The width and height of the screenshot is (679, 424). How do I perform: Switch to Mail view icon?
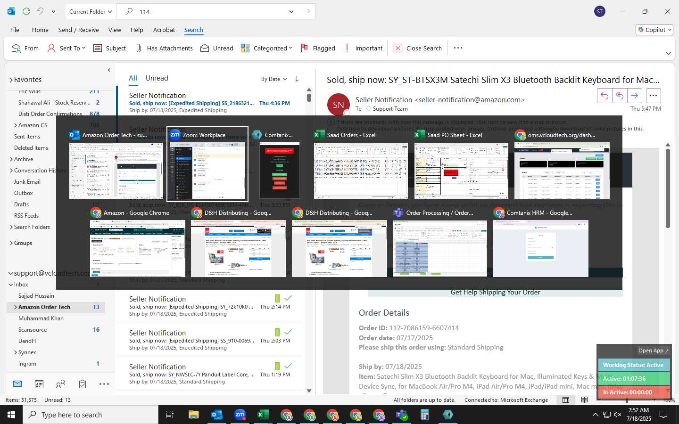coord(17,384)
